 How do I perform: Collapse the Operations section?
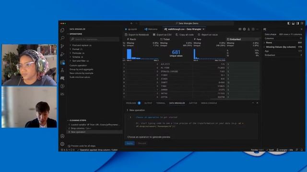tap(76, 34)
